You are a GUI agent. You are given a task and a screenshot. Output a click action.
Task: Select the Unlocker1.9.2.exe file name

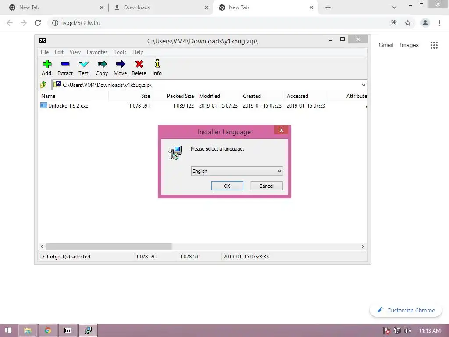[x=68, y=105]
